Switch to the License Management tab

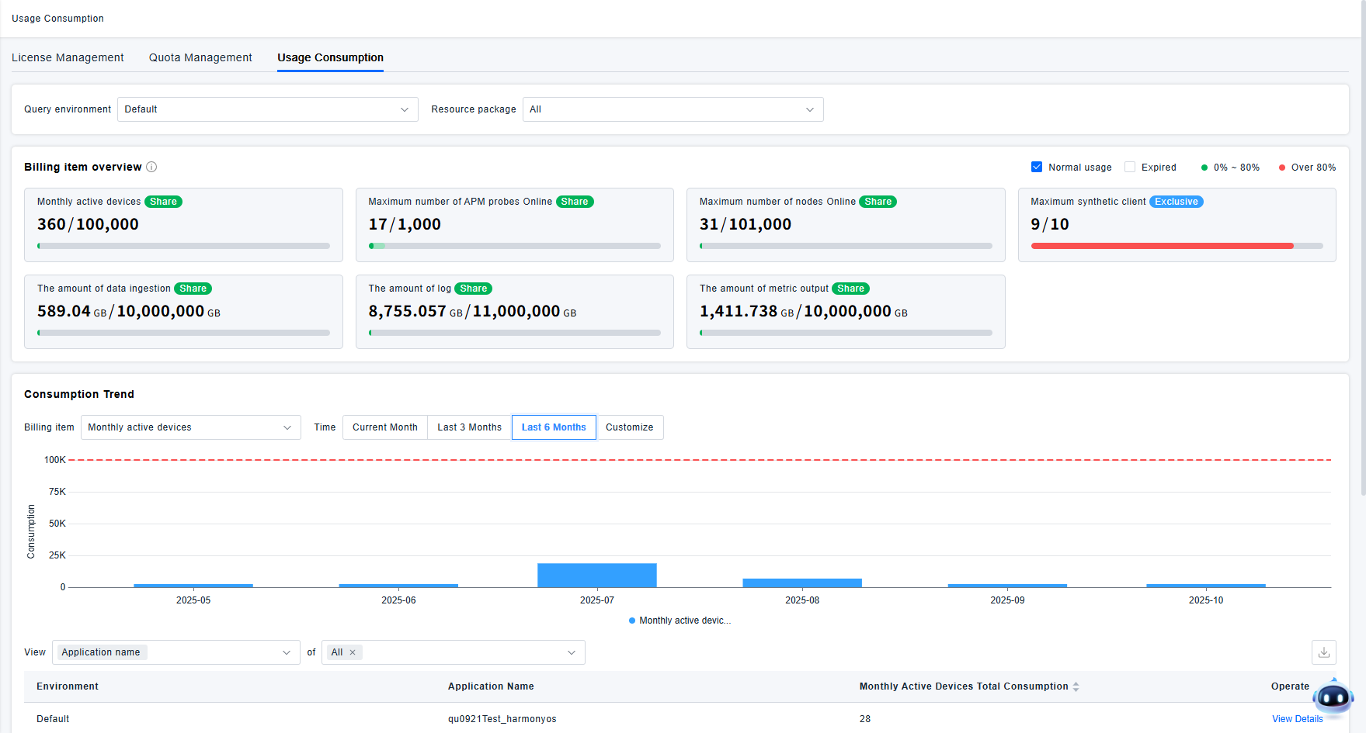pyautogui.click(x=68, y=57)
